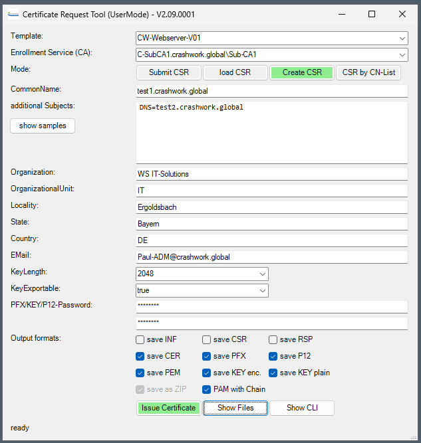Click the State field with Bayern
The height and width of the screenshot is (443, 421).
pos(272,224)
